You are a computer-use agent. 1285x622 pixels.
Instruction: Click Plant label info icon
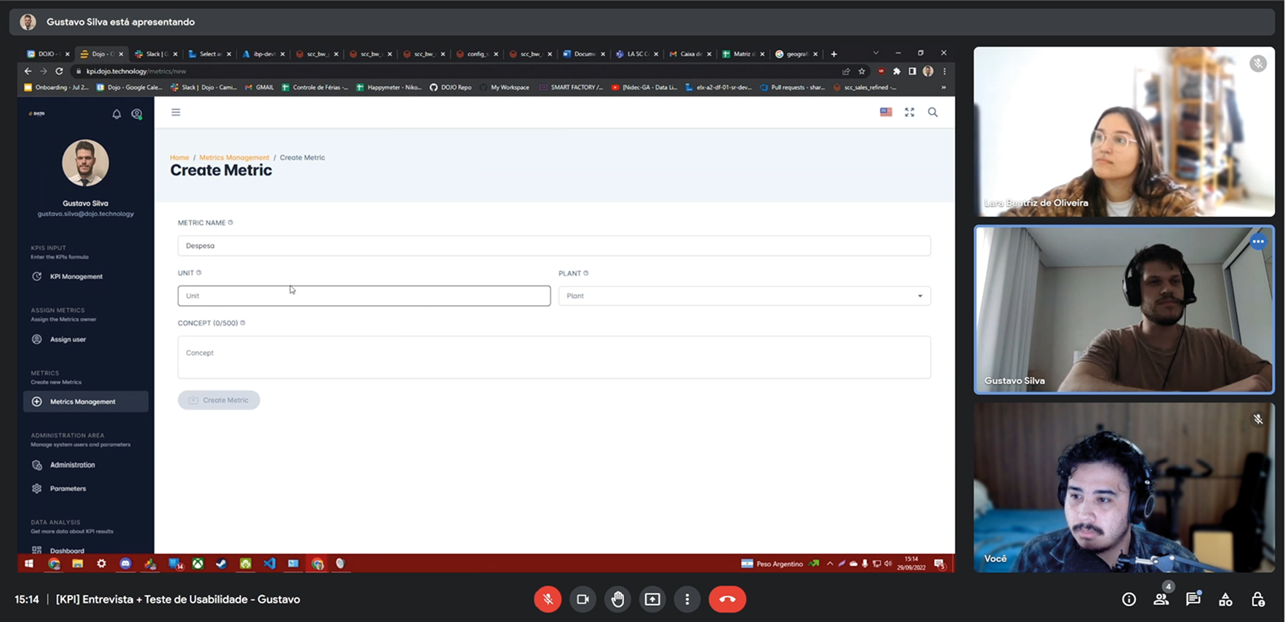click(x=586, y=273)
